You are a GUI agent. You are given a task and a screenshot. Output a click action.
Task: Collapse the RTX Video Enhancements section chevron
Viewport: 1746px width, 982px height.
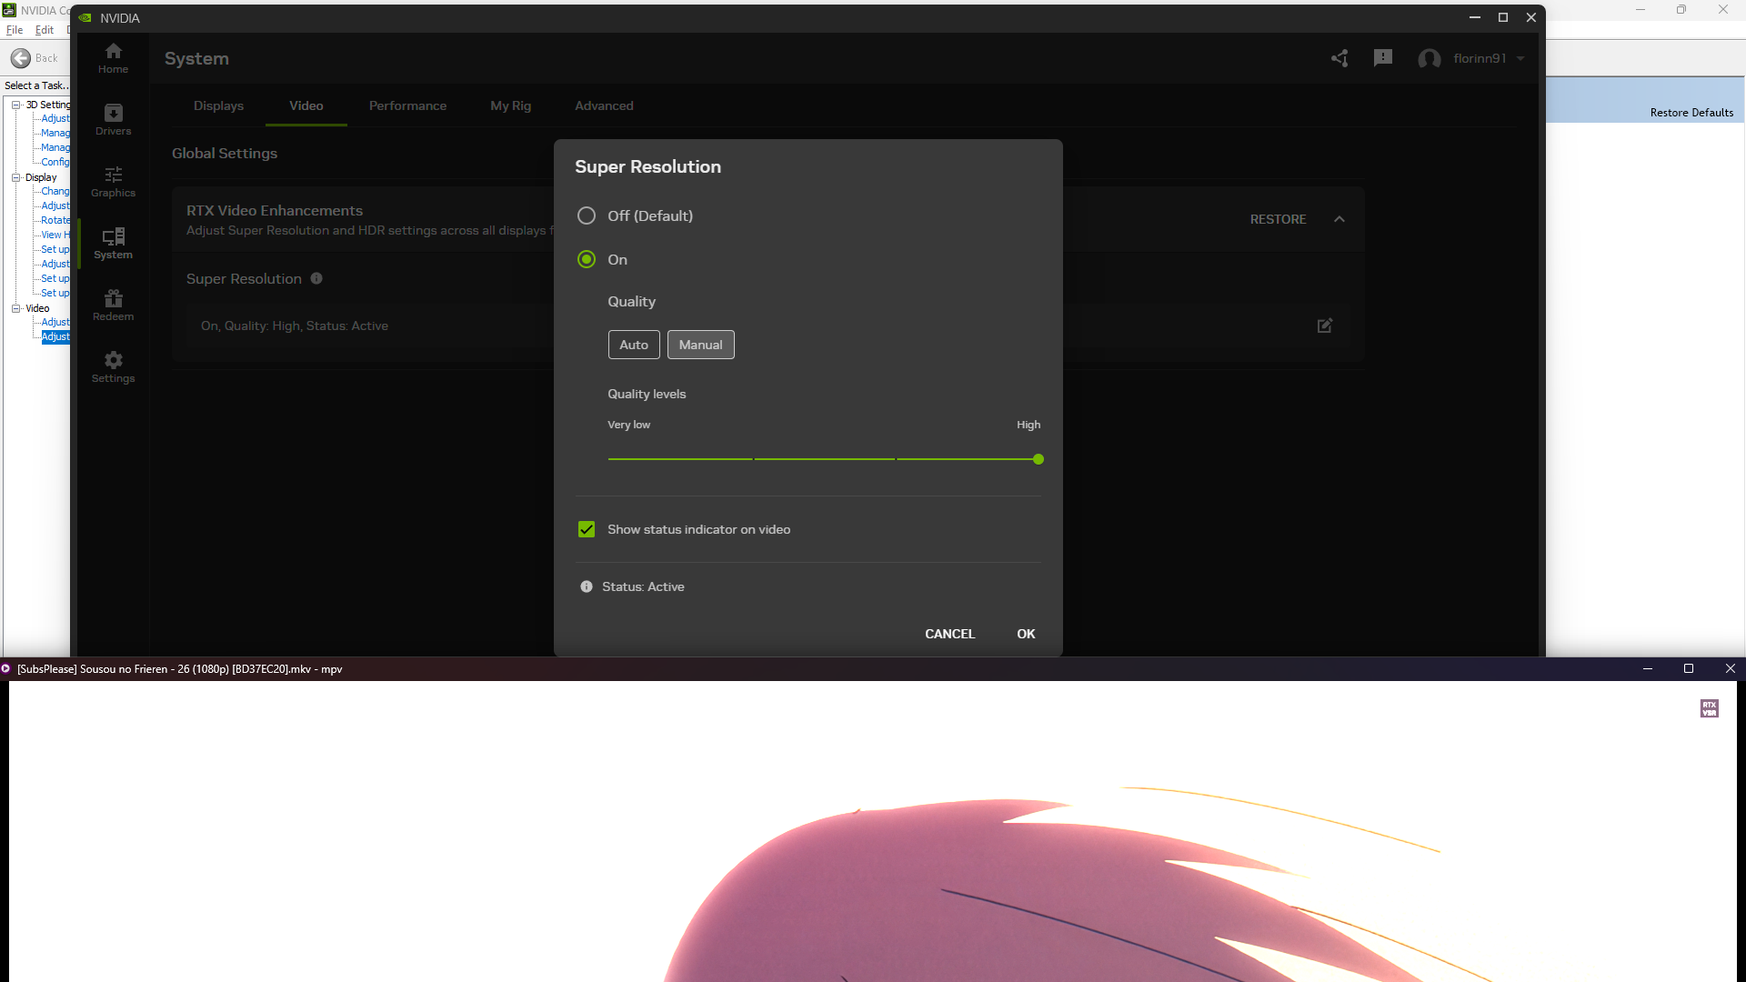[x=1340, y=219]
